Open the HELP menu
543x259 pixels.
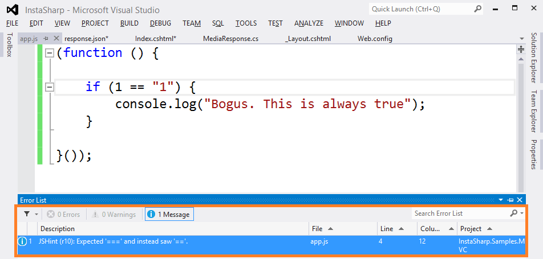coord(383,23)
